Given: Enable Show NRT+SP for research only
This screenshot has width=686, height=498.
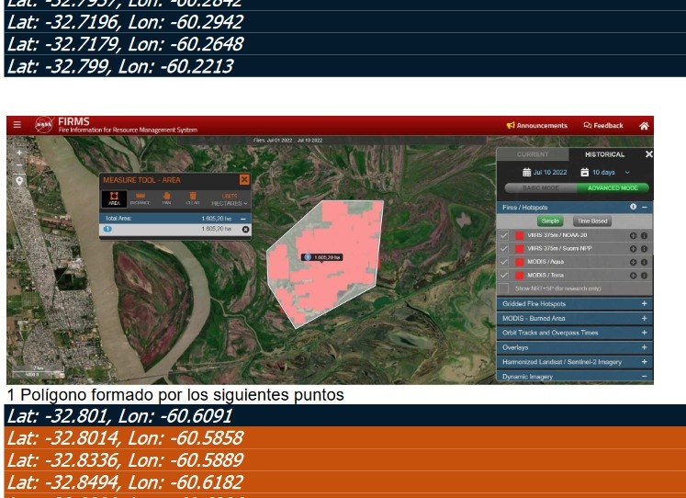Looking at the screenshot, I should coord(503,288).
